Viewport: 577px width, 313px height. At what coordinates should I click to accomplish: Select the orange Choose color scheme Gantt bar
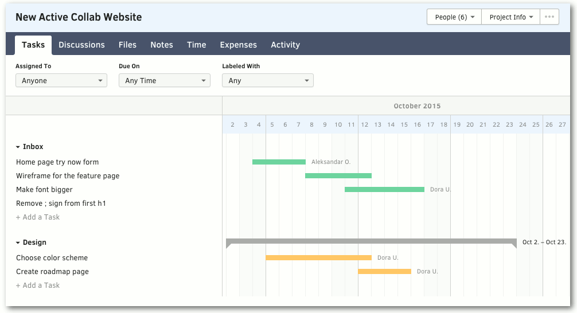click(318, 258)
